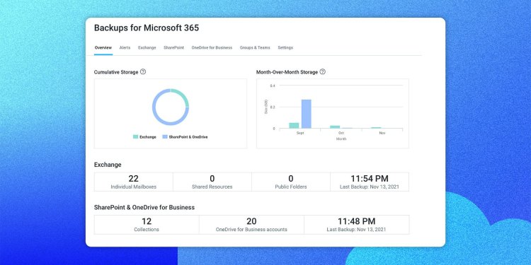This screenshot has width=531, height=265.
Task: Click the SharePoint & OneDrive for Business heading
Action: tap(144, 207)
